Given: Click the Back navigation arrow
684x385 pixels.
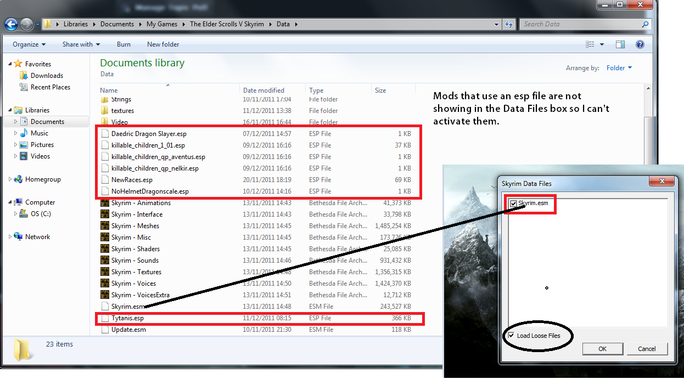Looking at the screenshot, I should tap(12, 24).
